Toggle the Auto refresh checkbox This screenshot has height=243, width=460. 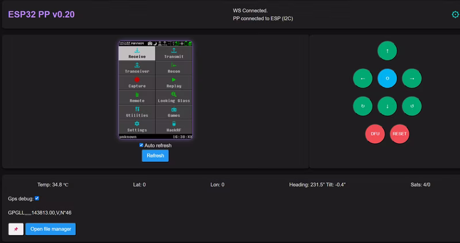(141, 145)
